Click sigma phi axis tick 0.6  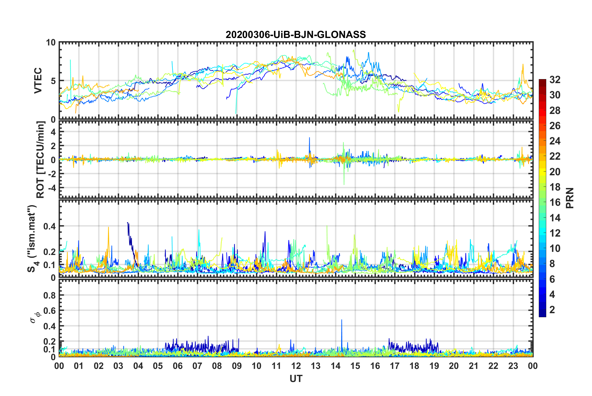49,310
